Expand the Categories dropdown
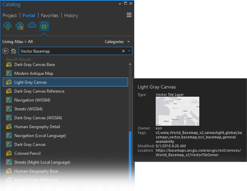The height and width of the screenshot is (191, 247). [117, 42]
